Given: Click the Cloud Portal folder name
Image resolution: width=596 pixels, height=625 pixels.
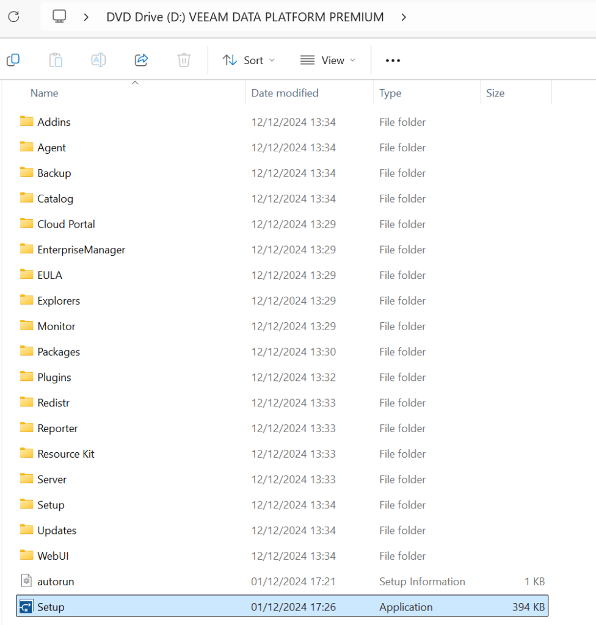Looking at the screenshot, I should point(66,225).
